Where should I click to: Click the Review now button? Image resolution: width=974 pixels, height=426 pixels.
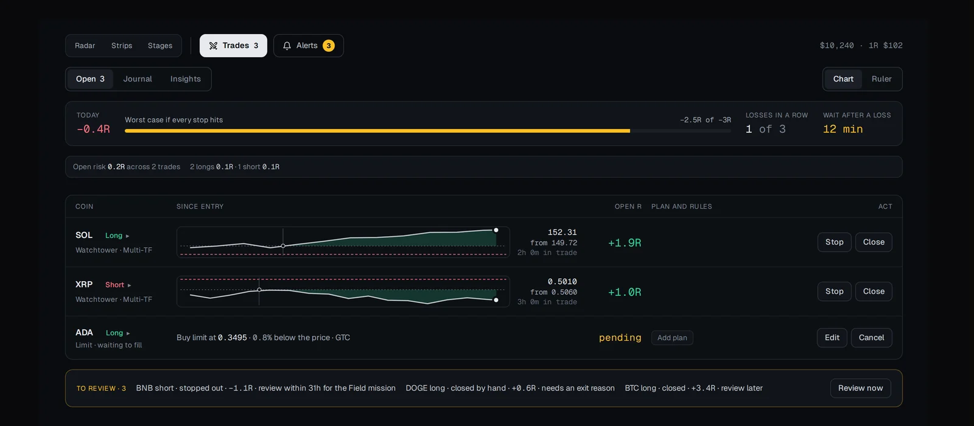point(861,388)
